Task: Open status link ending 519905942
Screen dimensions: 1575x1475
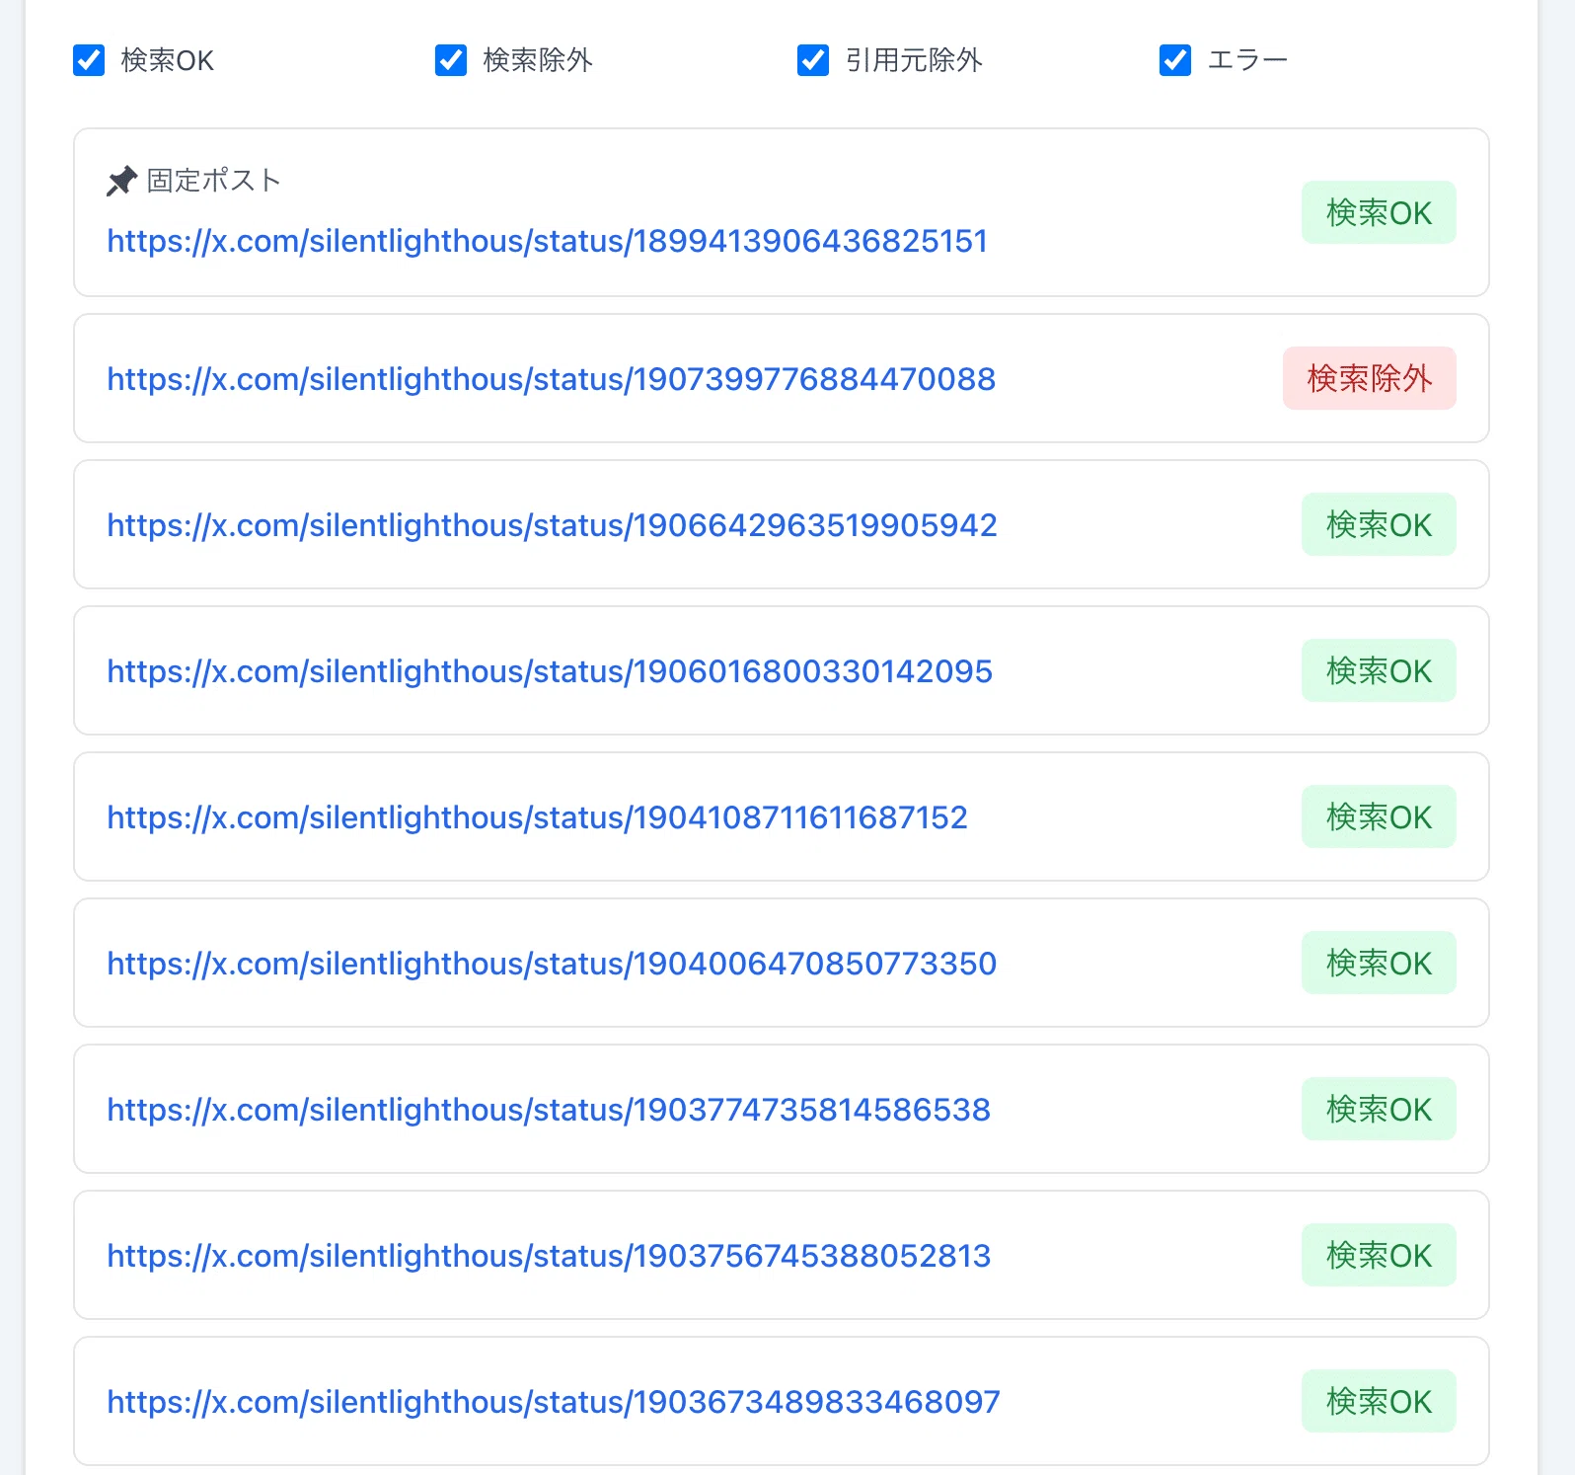Action: coord(553,525)
